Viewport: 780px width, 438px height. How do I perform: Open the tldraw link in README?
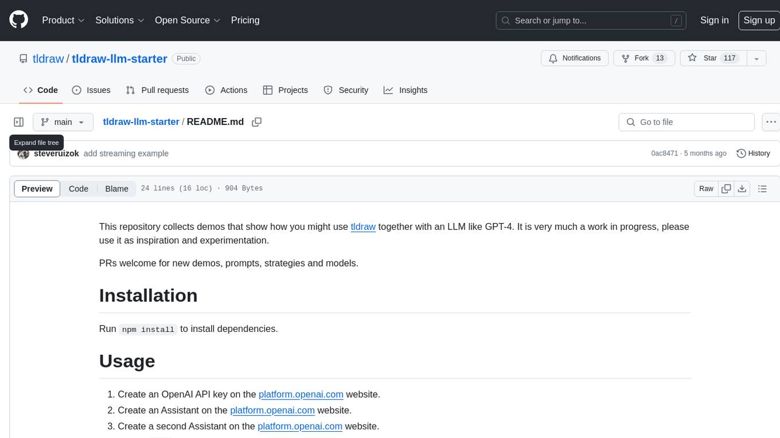point(363,226)
